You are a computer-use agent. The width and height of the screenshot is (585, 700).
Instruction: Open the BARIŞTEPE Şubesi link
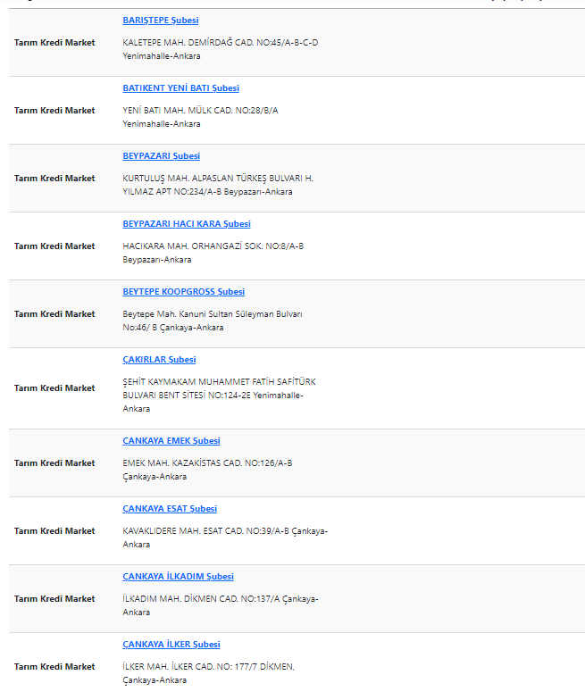pos(161,21)
